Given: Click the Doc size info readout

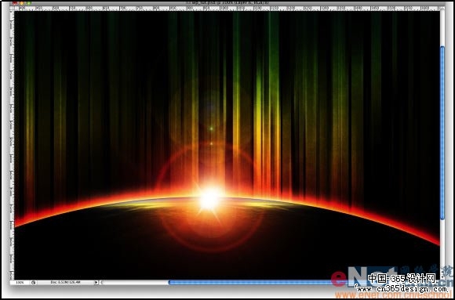Looking at the screenshot, I should coord(65,282).
